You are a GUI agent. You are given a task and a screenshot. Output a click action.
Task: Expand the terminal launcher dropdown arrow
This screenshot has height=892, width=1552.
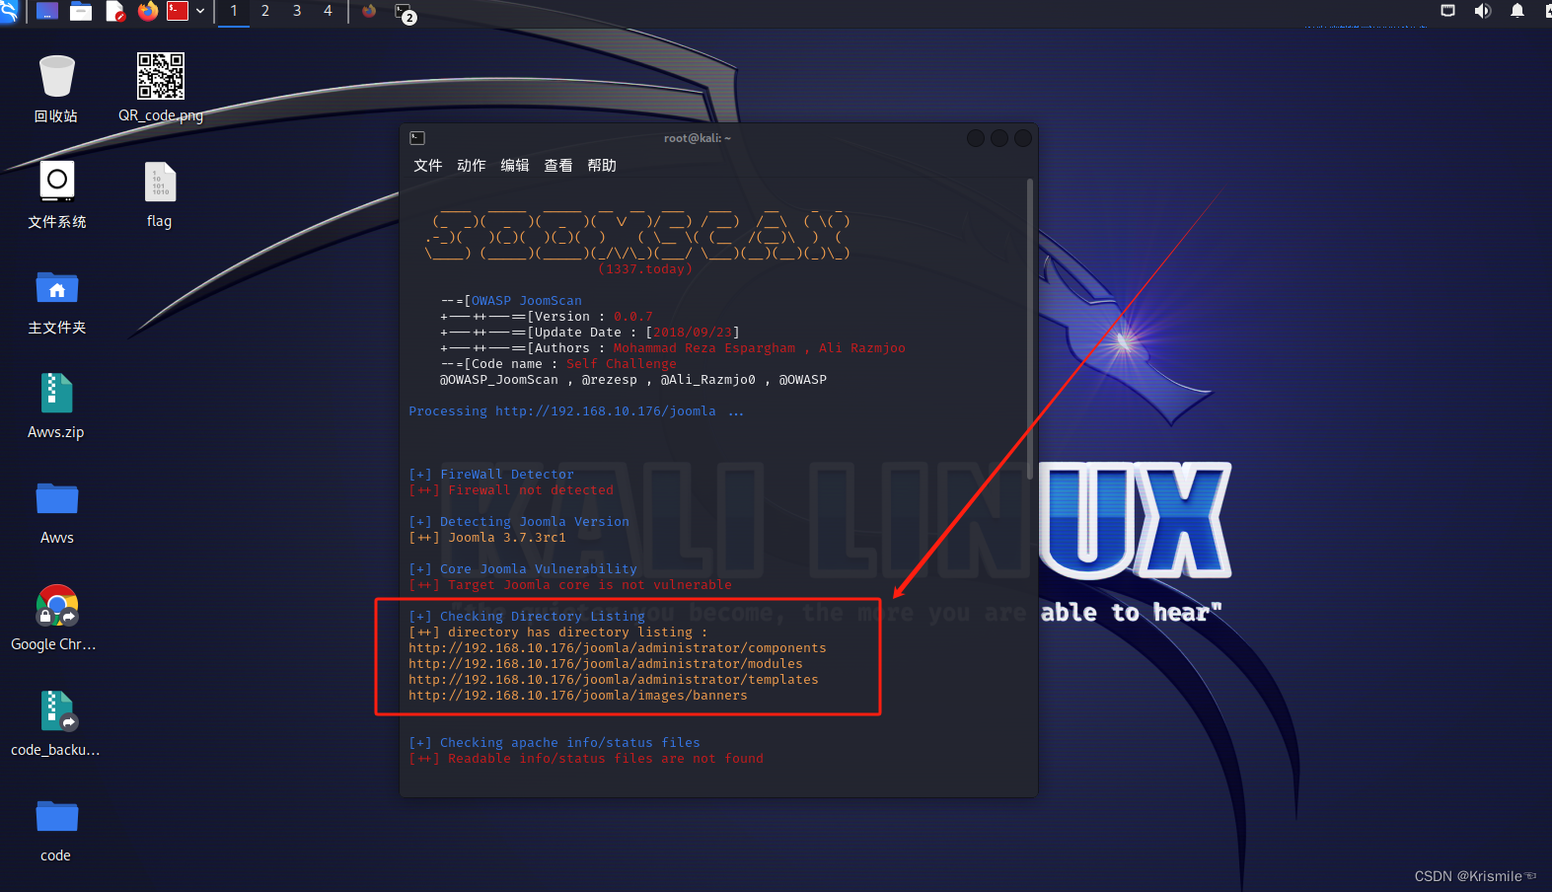click(x=200, y=11)
